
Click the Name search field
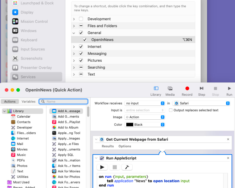(x=63, y=101)
